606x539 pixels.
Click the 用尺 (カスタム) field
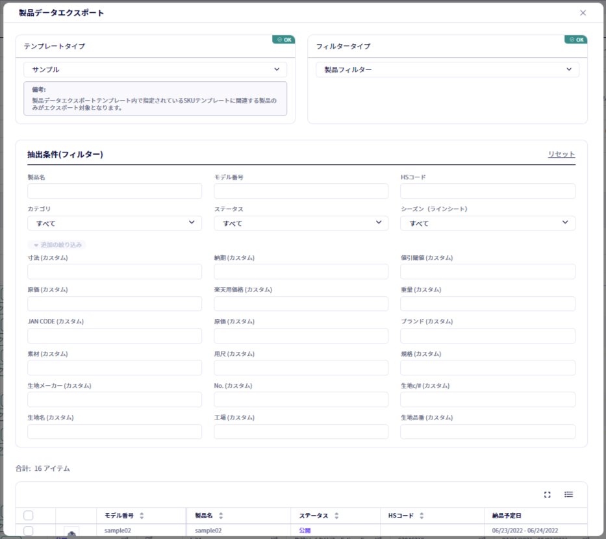(x=301, y=368)
